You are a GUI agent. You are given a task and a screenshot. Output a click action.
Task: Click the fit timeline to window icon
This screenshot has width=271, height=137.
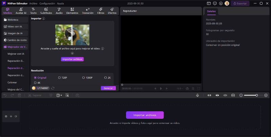(233, 95)
